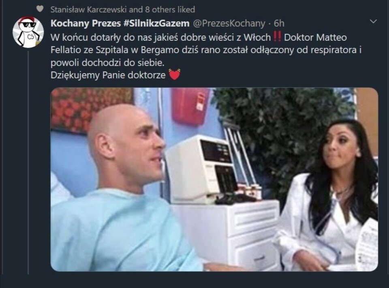Click the "Dziękujemy Panie doktorze" line
This screenshot has width=389, height=288.
(108, 75)
